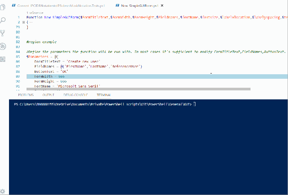Click the FieldNames array line
This screenshot has height=195, width=288.
(x=88, y=66)
